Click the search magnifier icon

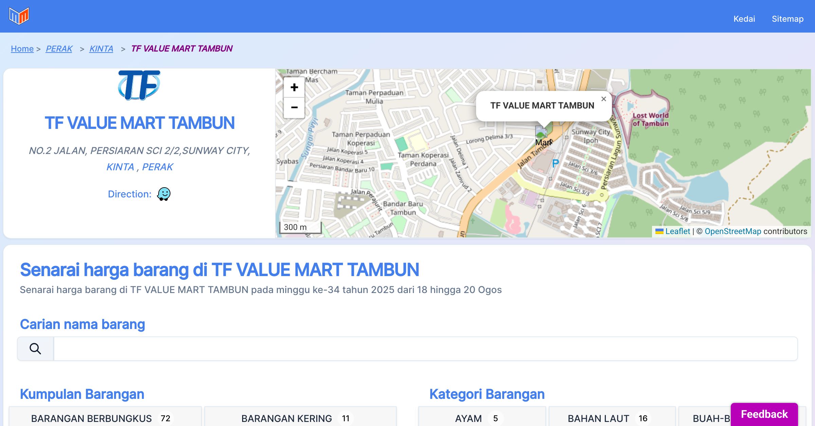35,349
